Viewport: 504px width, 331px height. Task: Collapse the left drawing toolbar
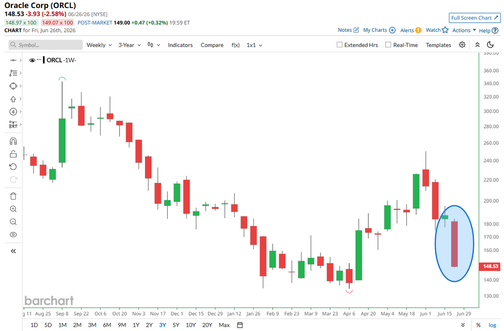tap(13, 251)
